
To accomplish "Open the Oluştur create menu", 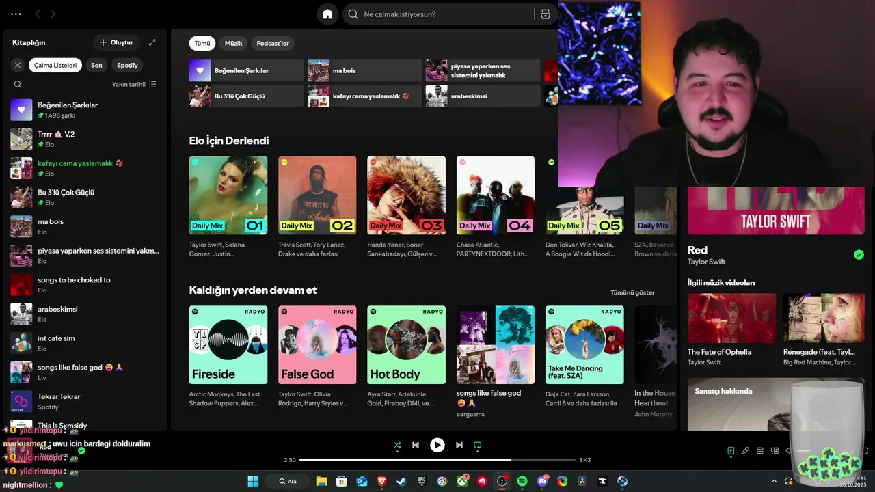I will [x=116, y=42].
